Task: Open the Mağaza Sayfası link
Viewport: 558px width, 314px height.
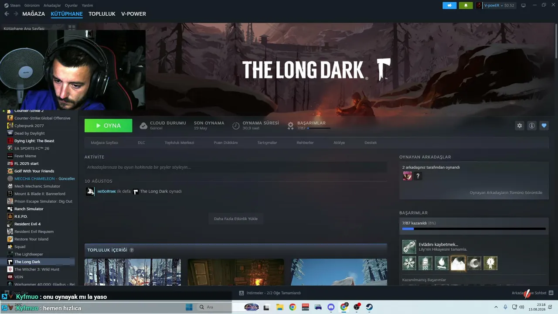Action: pos(104,143)
